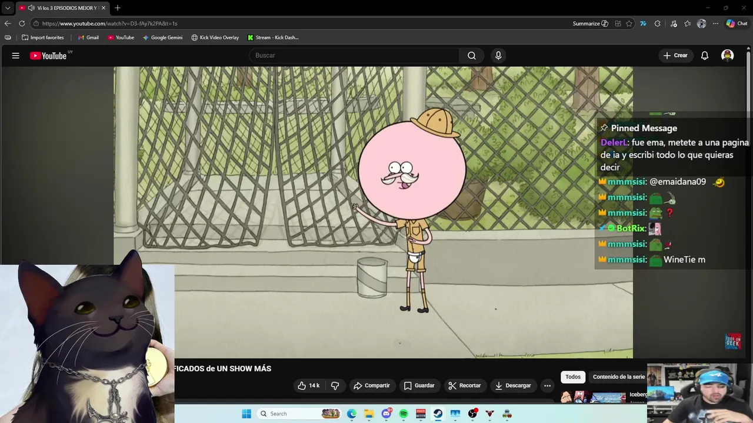The height and width of the screenshot is (423, 753).
Task: Go back with the browser back arrow
Action: pos(8,23)
